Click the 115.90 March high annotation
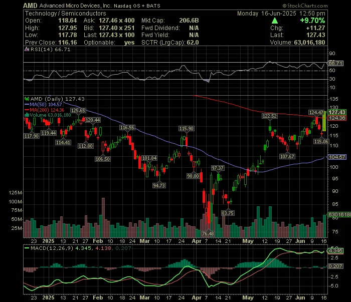Image resolution: width=351 pixels, height=302 pixels. click(187, 129)
